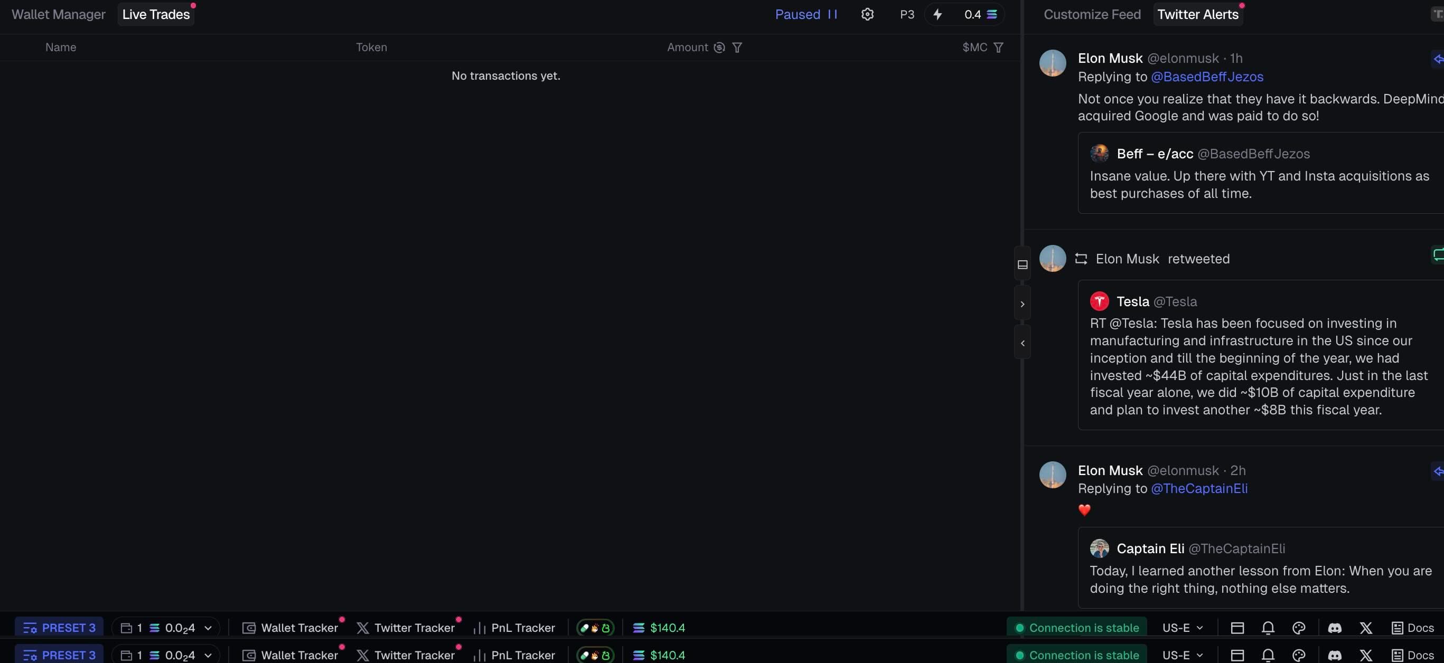1444x663 pixels.
Task: Open the @BasedBeffJezos mention link
Action: (x=1207, y=77)
